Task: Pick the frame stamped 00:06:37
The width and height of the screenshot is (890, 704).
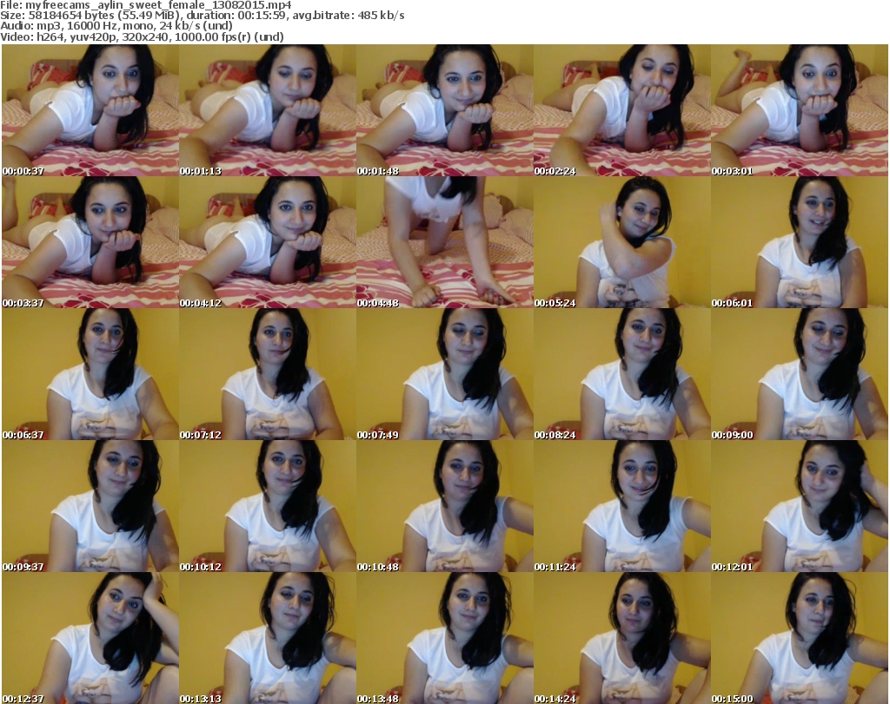Action: point(90,374)
